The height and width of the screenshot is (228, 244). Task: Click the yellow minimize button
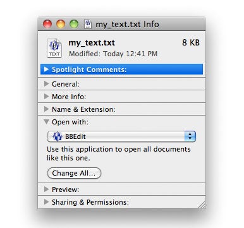click(61, 24)
